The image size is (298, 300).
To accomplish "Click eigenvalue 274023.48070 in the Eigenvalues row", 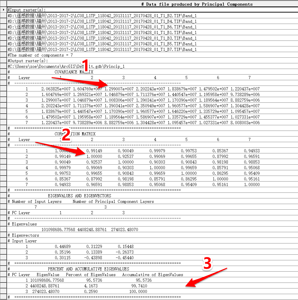I will click(x=124, y=230).
